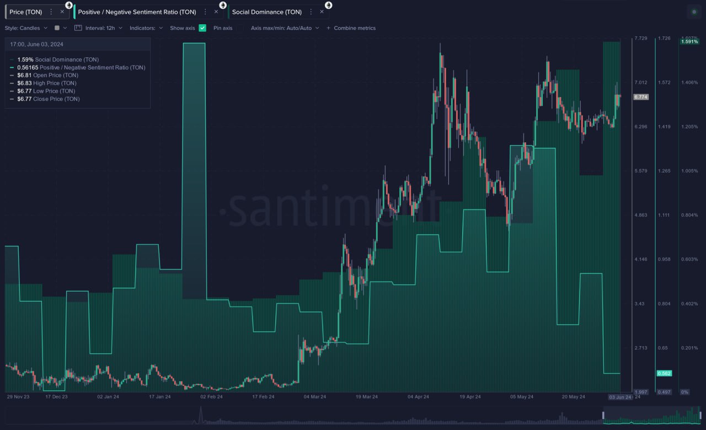Open the Style: Candles dropdown
The image size is (706, 430).
pos(26,28)
